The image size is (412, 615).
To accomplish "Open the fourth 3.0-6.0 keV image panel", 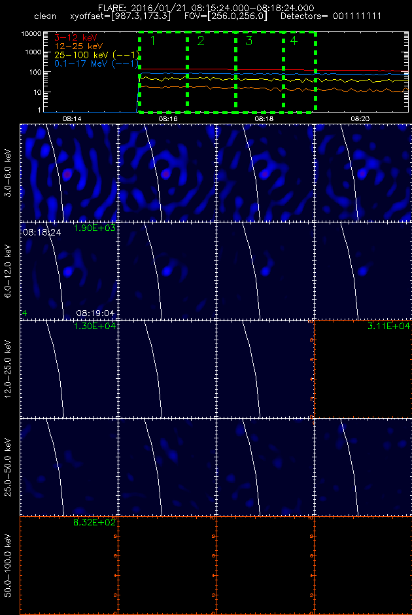I will 363,173.
